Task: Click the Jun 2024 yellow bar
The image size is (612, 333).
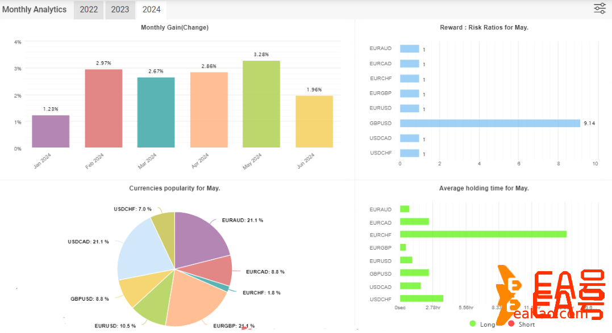Action: (314, 122)
